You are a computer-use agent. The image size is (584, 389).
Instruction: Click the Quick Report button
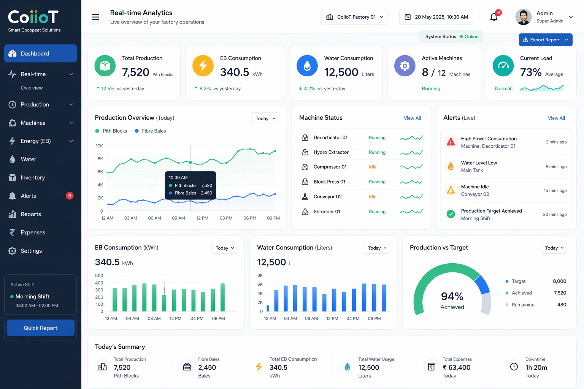[41, 328]
